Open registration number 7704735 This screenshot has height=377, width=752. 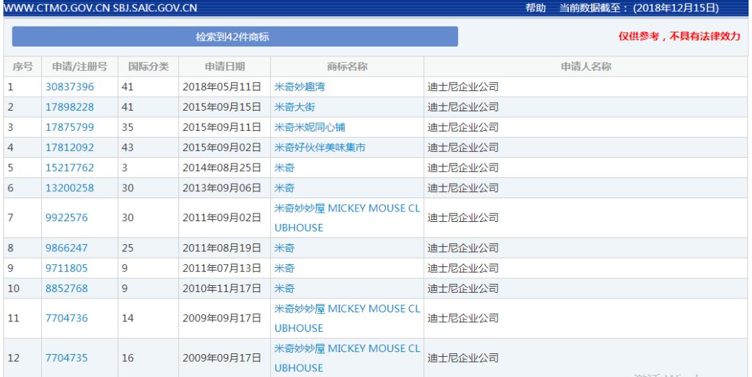pyautogui.click(x=67, y=358)
